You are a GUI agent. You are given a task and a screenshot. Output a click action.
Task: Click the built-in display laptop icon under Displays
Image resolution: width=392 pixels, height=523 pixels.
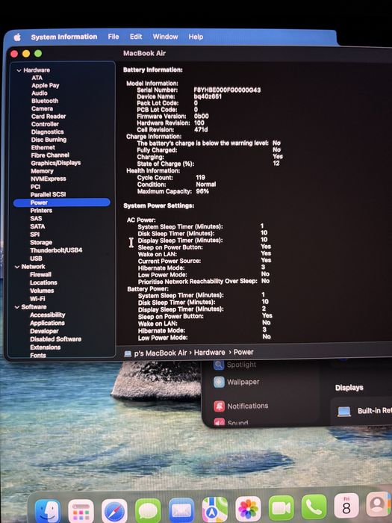click(344, 411)
